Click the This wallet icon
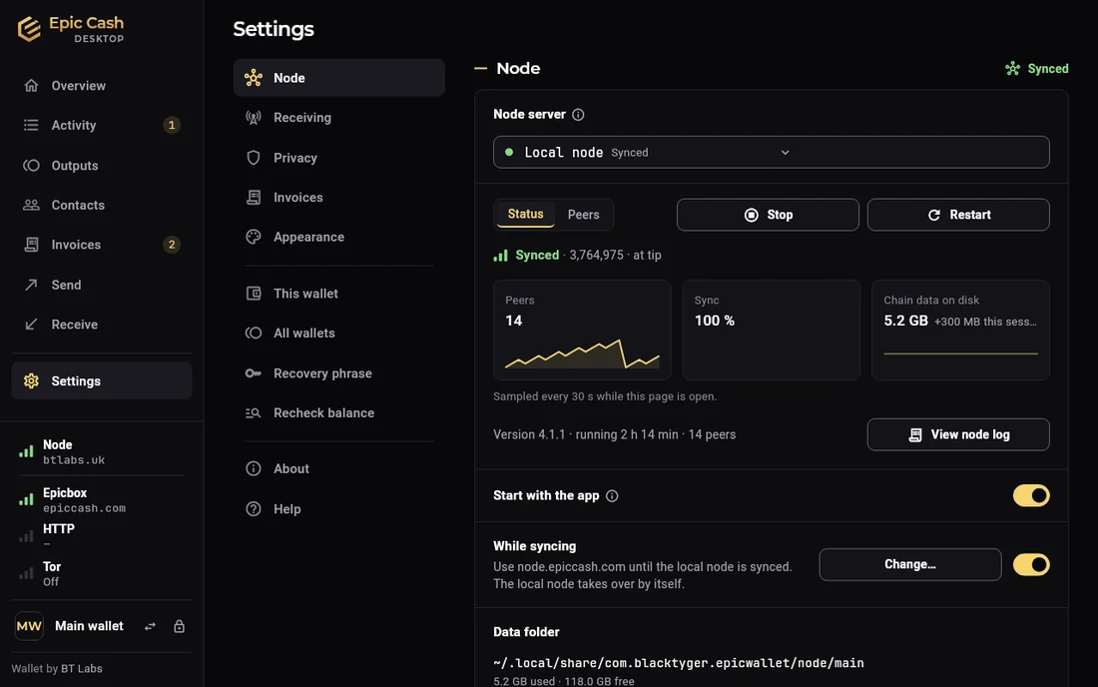Screen dimensions: 1098x687 tap(254, 294)
